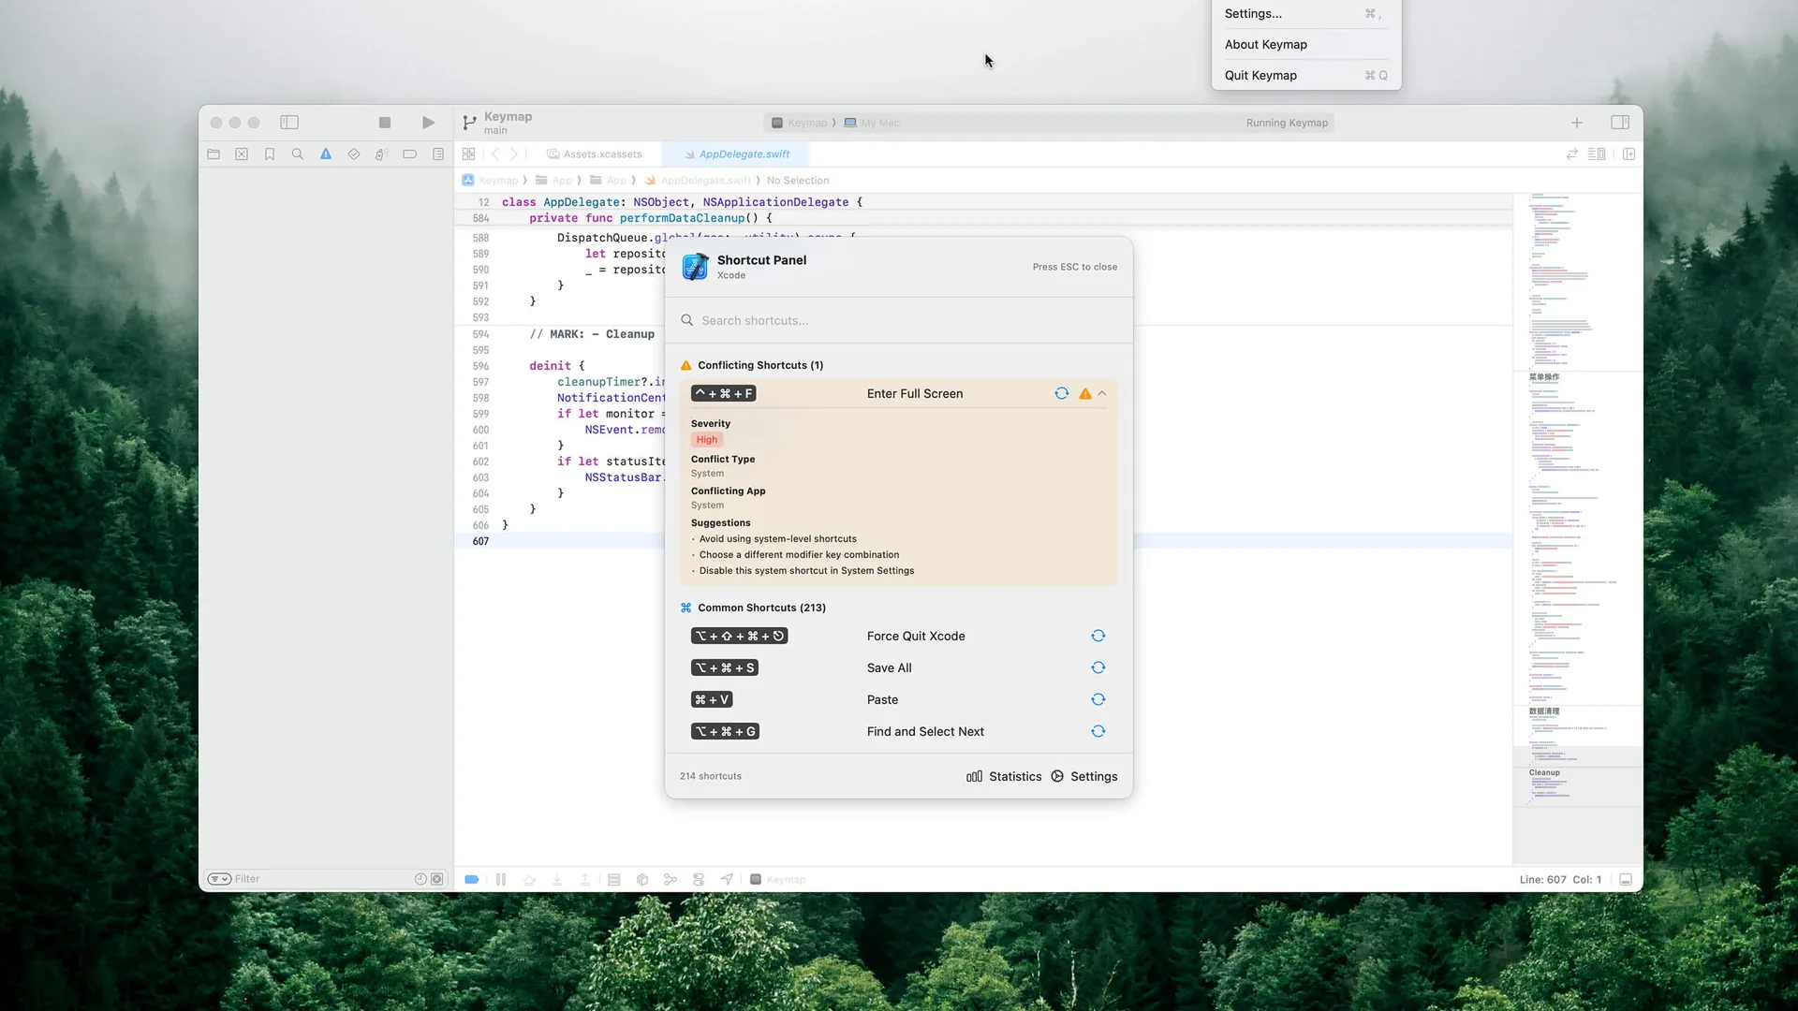Select Quit Keymap menu item
Screen dimensions: 1798x1011
(x=1306, y=76)
